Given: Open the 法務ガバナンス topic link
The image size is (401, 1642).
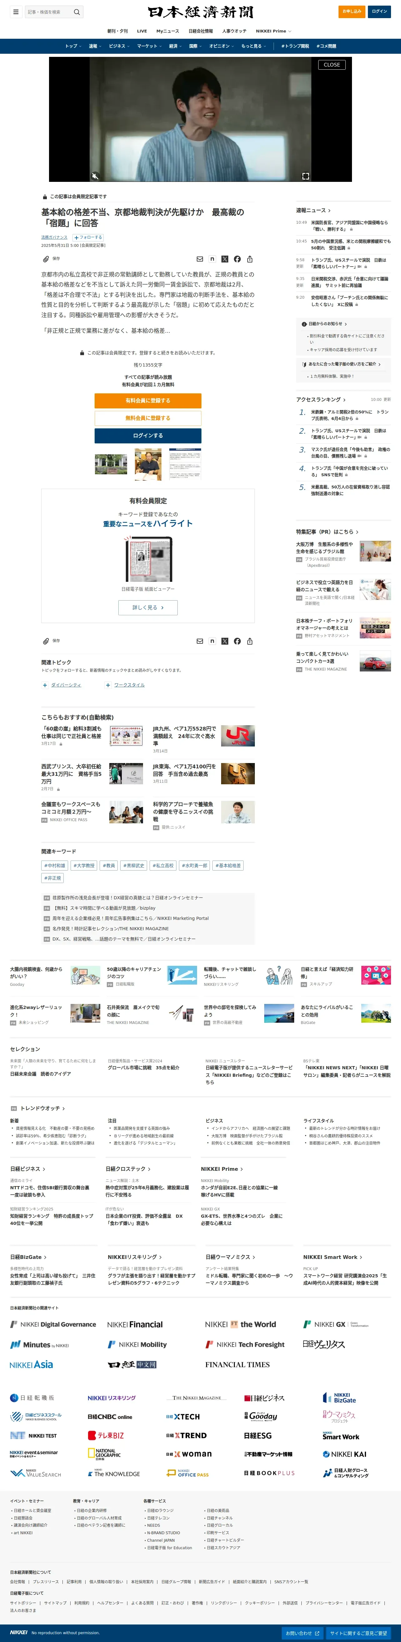Looking at the screenshot, I should pos(54,237).
